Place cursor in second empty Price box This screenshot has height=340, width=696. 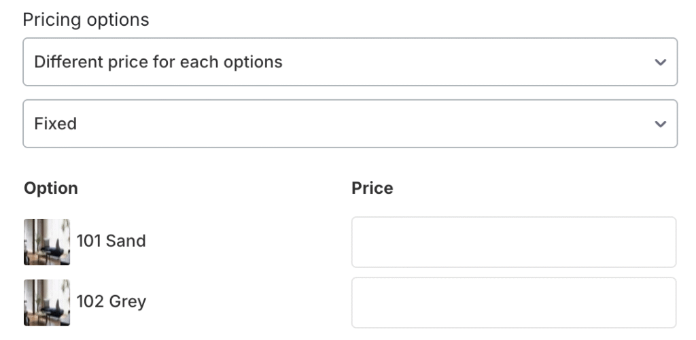[x=514, y=303]
